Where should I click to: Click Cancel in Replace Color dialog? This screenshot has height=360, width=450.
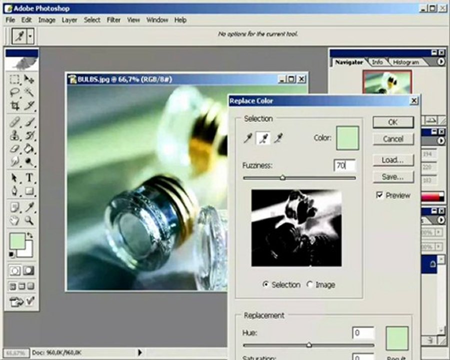pyautogui.click(x=393, y=139)
